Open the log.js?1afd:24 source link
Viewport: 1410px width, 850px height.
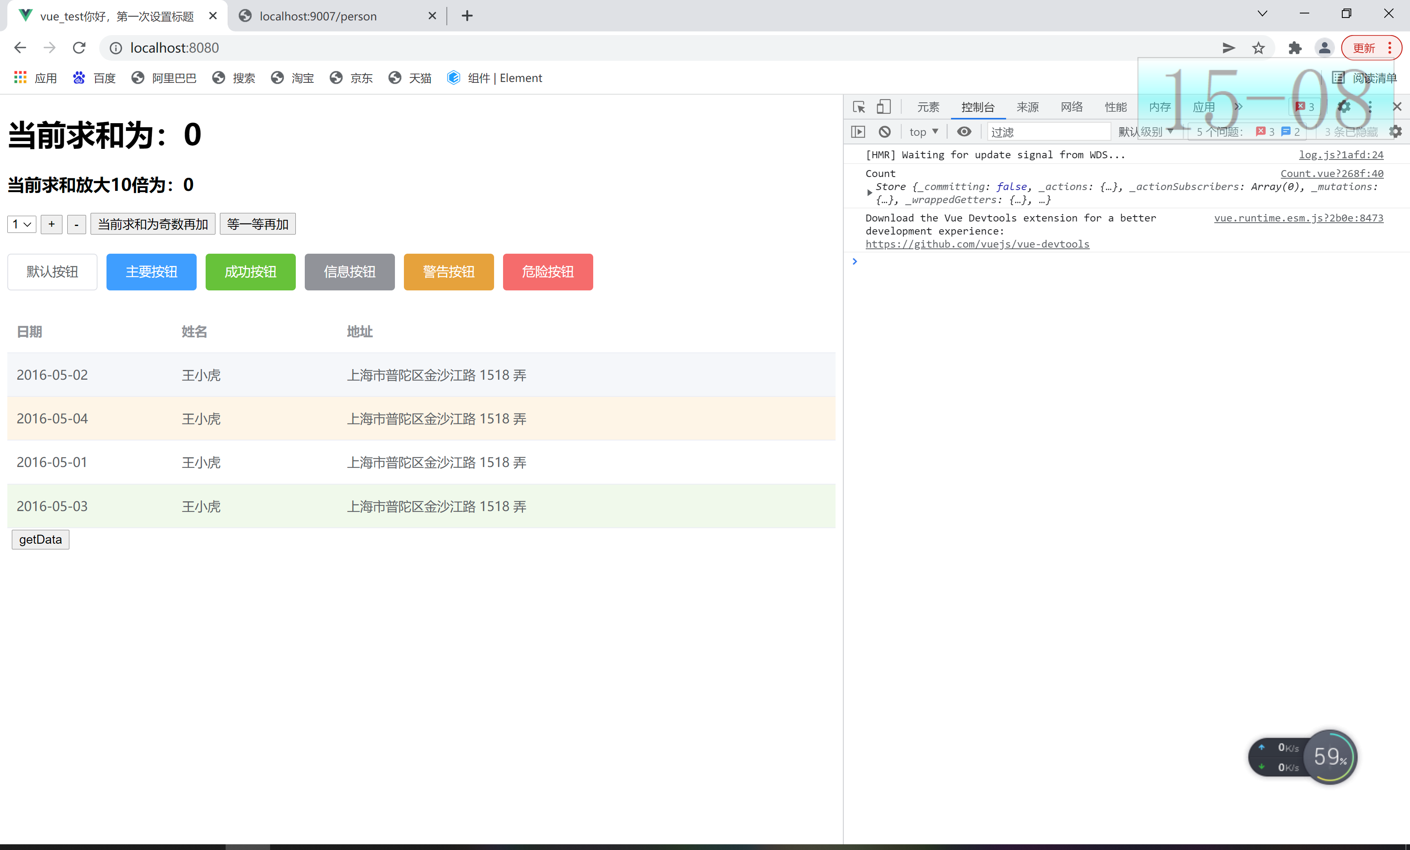coord(1341,155)
